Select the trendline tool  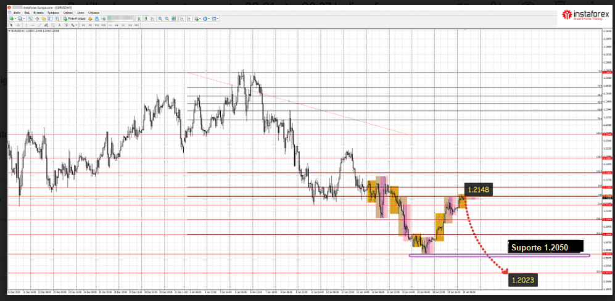pyautogui.click(x=39, y=25)
